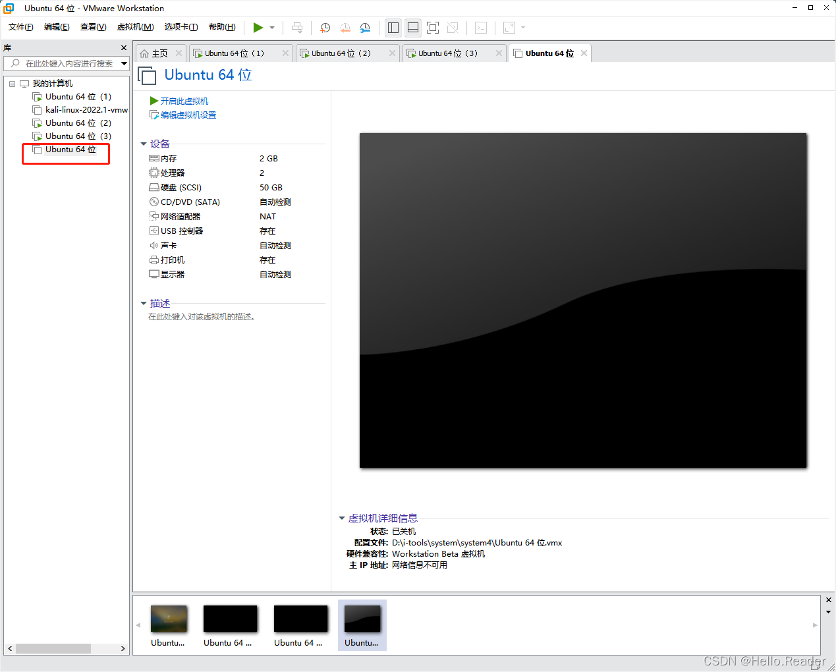Select the 我的计算机 root item
The height and width of the screenshot is (672, 836).
click(x=46, y=84)
